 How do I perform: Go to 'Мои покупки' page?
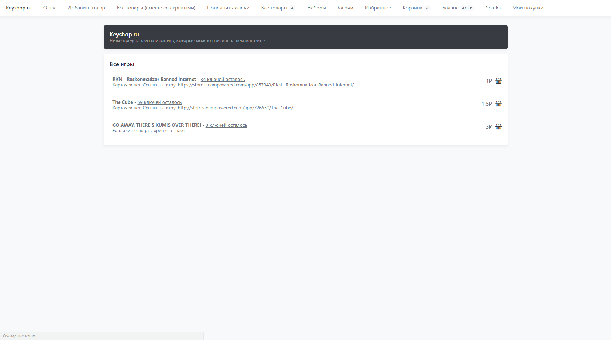pos(528,8)
